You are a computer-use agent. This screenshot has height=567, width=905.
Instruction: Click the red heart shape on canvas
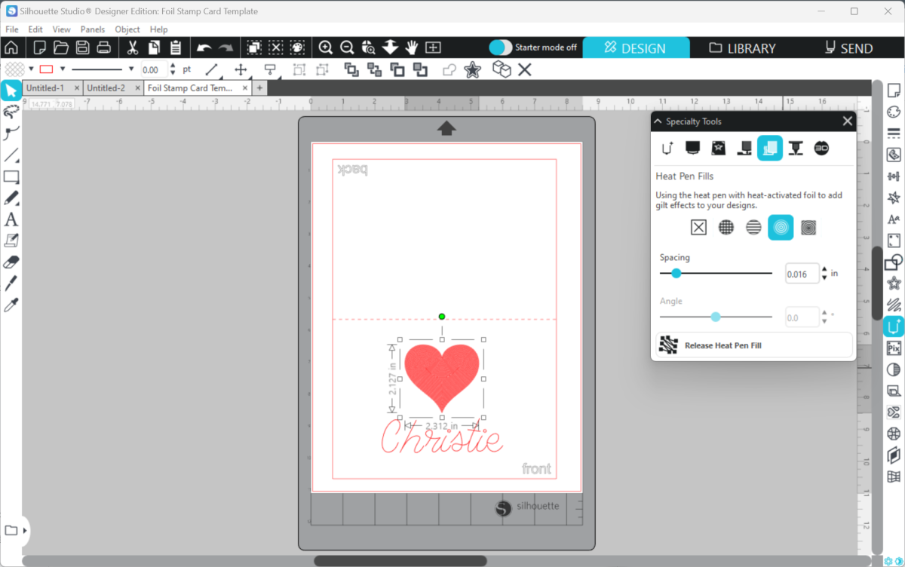point(441,377)
